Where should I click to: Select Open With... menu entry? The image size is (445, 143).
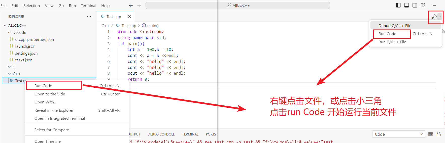pos(77,102)
